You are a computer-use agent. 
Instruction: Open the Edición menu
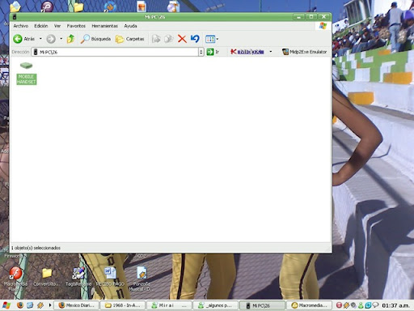point(41,26)
